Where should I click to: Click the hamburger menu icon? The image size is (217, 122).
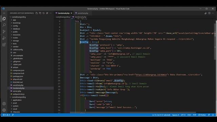click(x=4, y=13)
